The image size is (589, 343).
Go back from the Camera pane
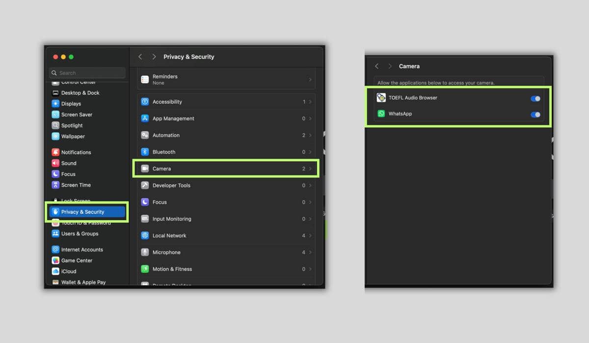pos(377,66)
